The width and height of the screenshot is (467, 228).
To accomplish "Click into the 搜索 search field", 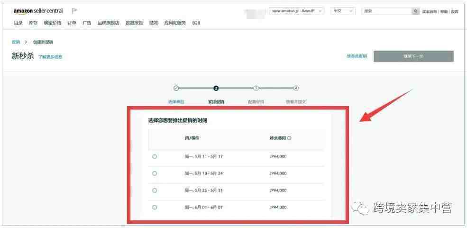I will (386, 11).
